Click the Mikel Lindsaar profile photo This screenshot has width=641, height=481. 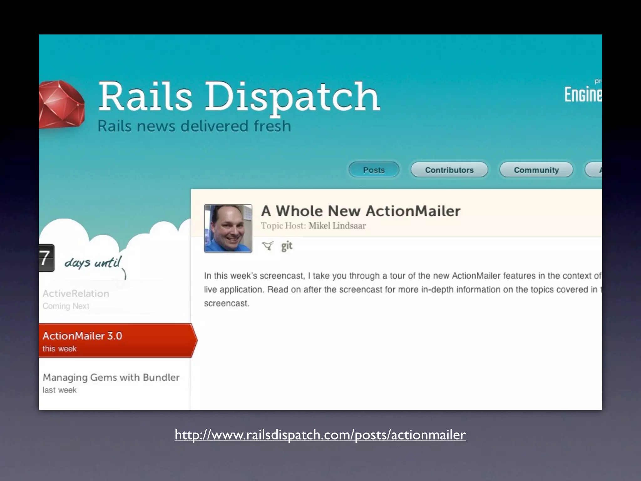pyautogui.click(x=228, y=228)
